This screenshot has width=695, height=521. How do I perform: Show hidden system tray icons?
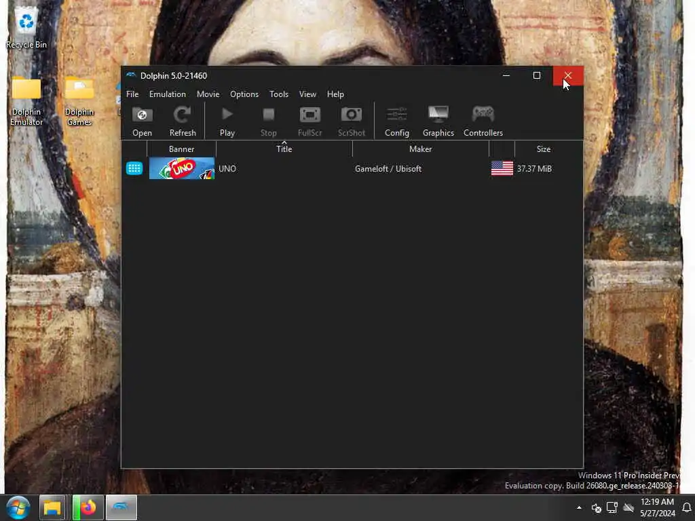pos(579,507)
